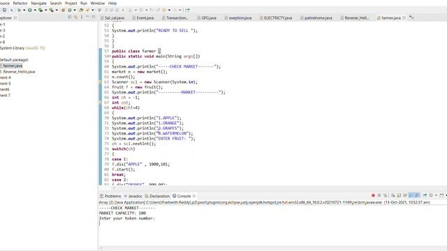The height and width of the screenshot is (251, 447).
Task: Click the New Java Package icon
Action: (x=63, y=10)
